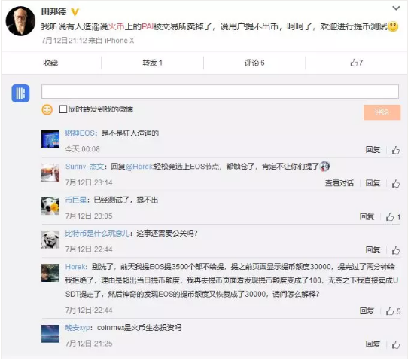This screenshot has height=361, width=411.
Task: Open the post options chevron menu
Action: coord(396,8)
